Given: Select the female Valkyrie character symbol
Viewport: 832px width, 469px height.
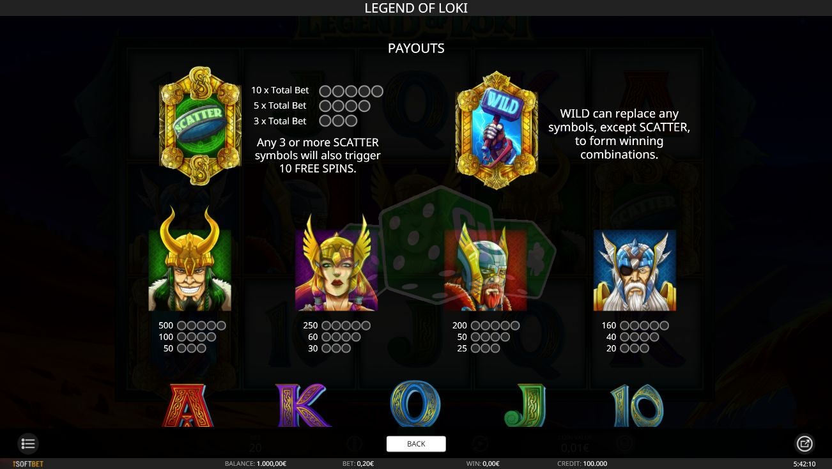Looking at the screenshot, I should tap(336, 263).
